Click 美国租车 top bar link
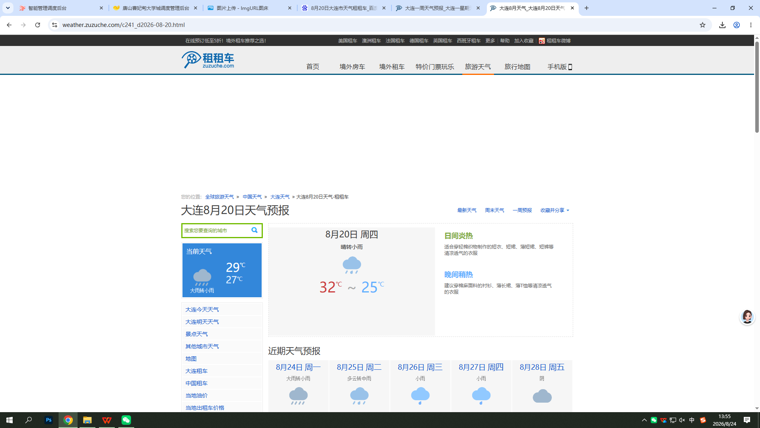 pos(348,41)
